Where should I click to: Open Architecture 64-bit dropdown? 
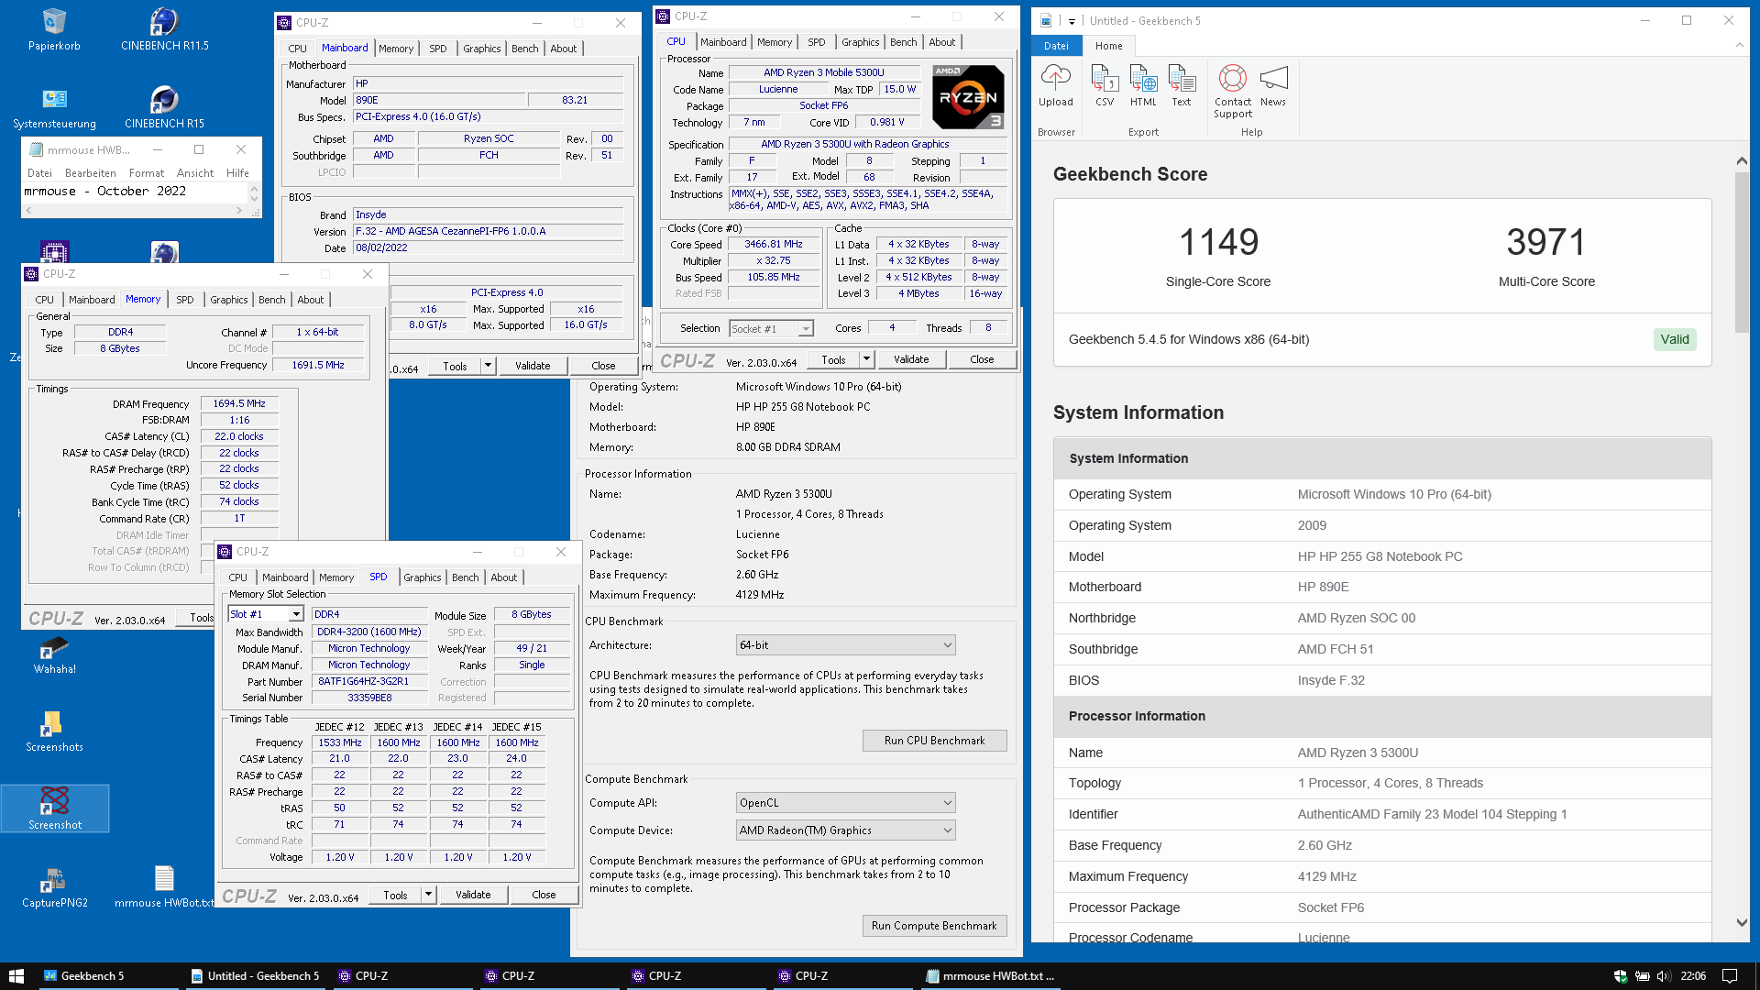click(x=845, y=645)
